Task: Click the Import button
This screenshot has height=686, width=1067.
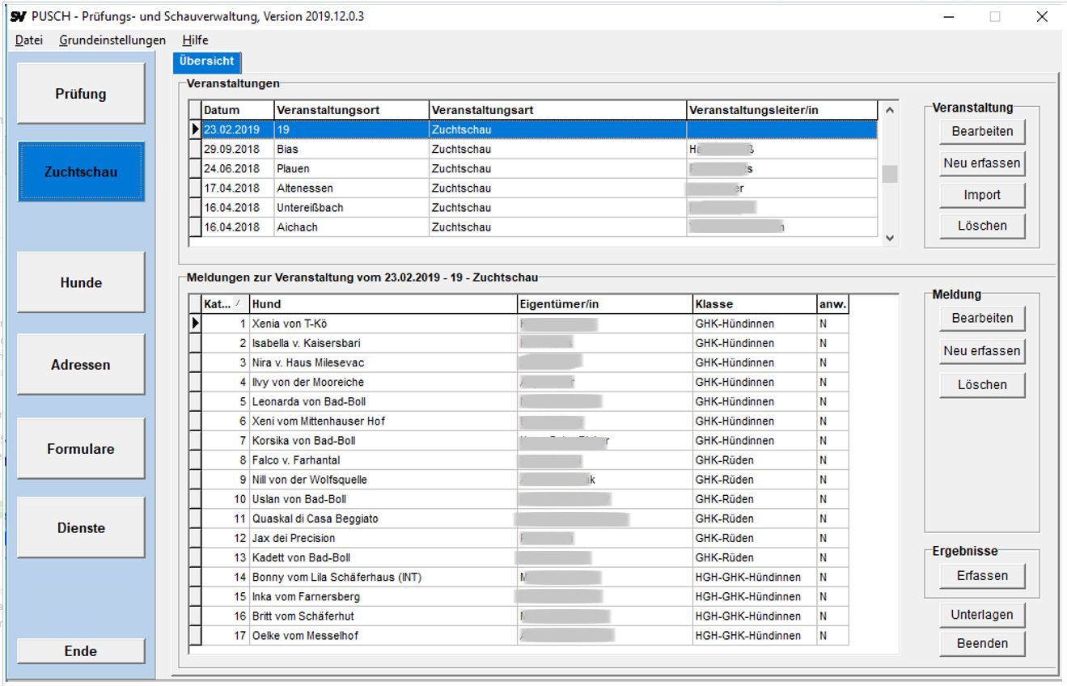Action: coord(982,195)
